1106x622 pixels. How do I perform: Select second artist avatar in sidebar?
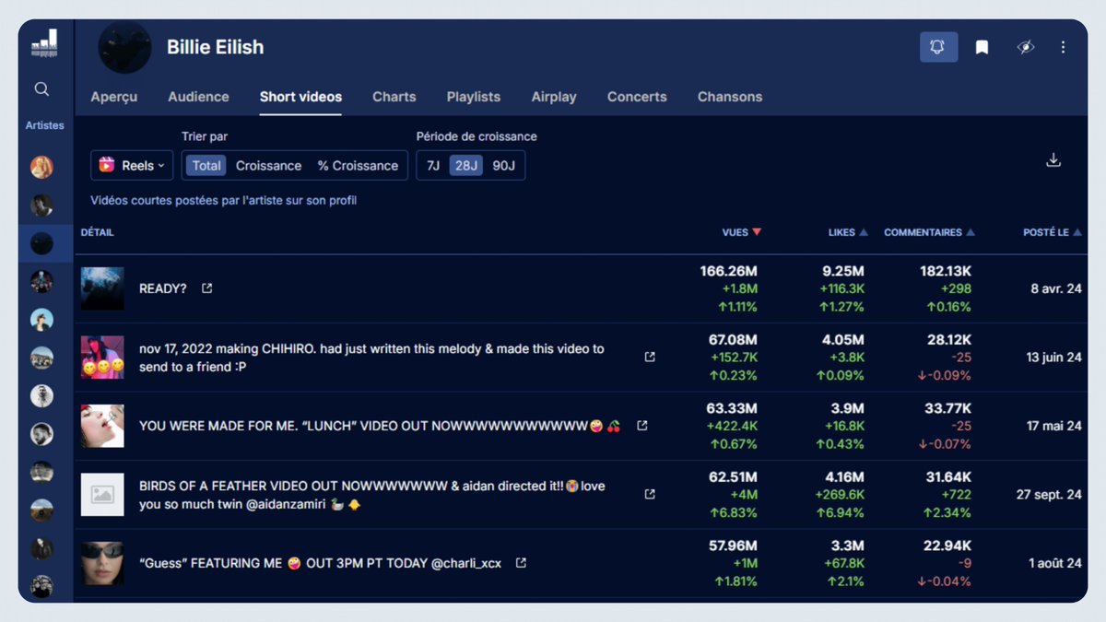click(41, 205)
